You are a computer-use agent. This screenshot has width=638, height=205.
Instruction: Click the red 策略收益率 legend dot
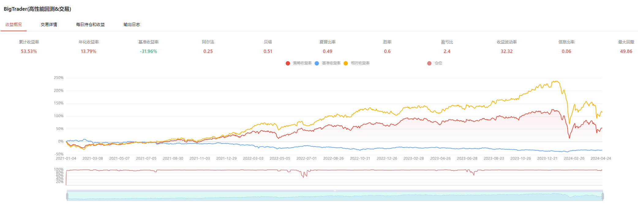(288, 63)
